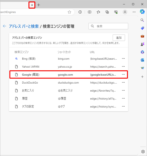Select the 履歴 engine name
147x156 pixels.
pos(25,98)
